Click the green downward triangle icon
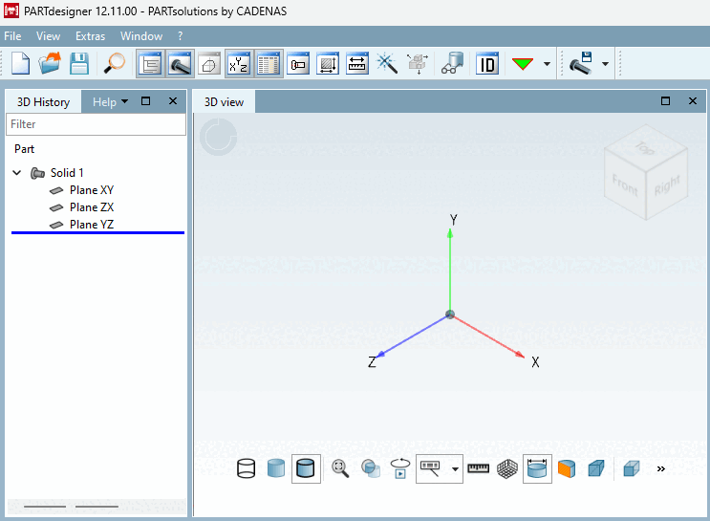Viewport: 710px width, 521px height. pos(523,64)
